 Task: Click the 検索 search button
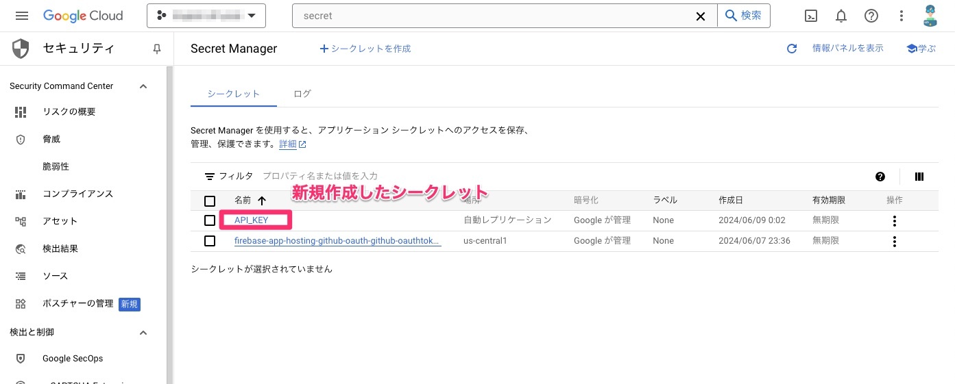click(744, 16)
